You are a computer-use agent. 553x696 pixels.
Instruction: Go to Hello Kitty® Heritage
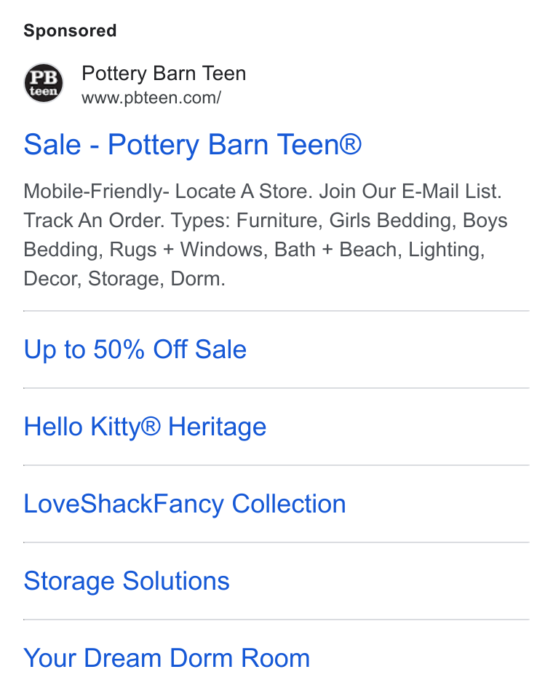pos(145,427)
